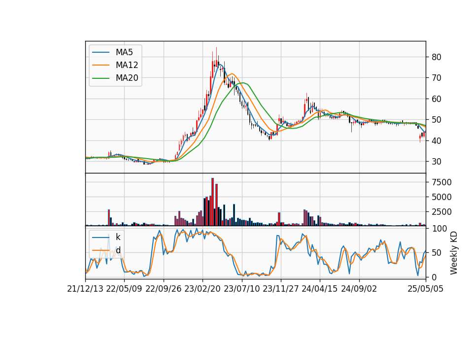Click the peak of the green MA20 line
Screen dimensions: 473x340
click(243, 83)
